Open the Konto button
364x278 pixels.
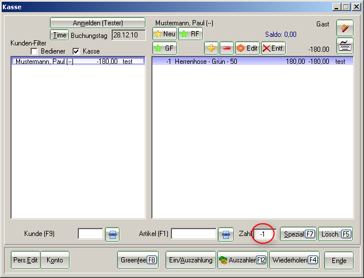pyautogui.click(x=55, y=260)
